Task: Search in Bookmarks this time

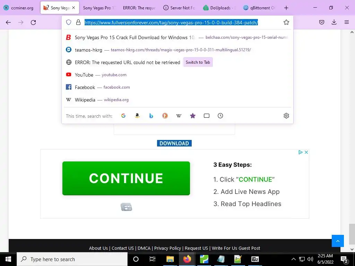Action: coord(193,116)
